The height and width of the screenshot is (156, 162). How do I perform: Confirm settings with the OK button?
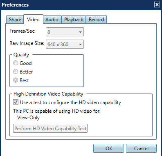coord(109,148)
